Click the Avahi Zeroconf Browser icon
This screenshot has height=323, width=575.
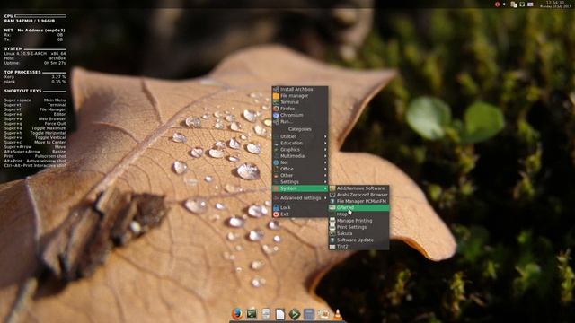332,195
